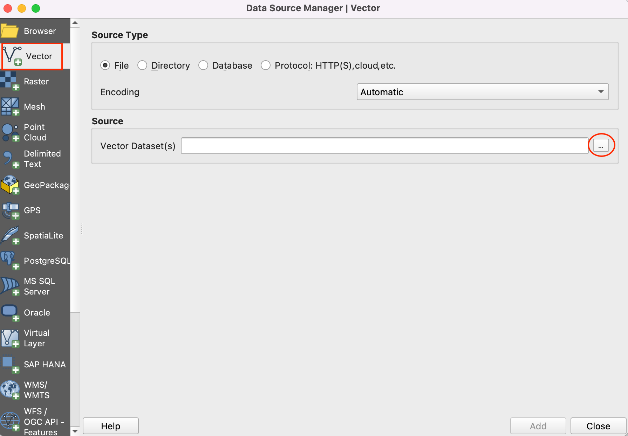Image resolution: width=628 pixels, height=436 pixels.
Task: Select the Raster source icon
Action: coord(10,81)
